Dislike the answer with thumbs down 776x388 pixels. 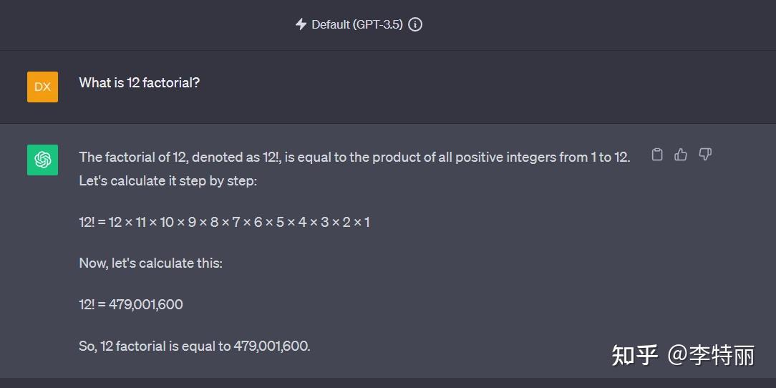[x=705, y=155]
